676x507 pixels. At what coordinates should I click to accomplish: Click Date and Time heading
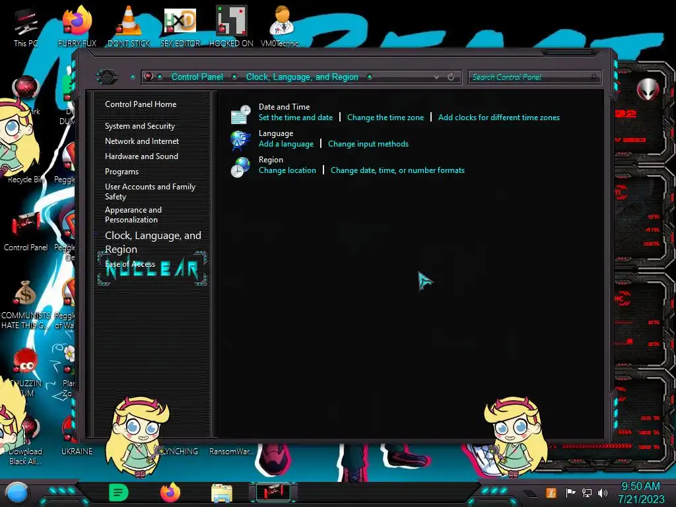click(x=284, y=106)
